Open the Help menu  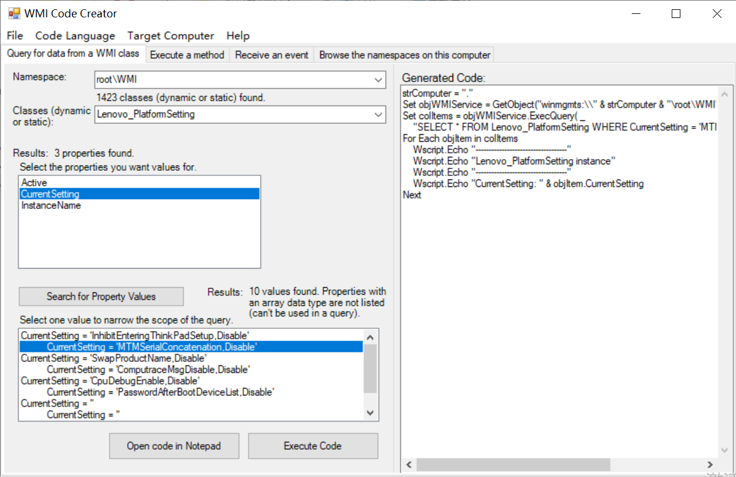tap(238, 35)
